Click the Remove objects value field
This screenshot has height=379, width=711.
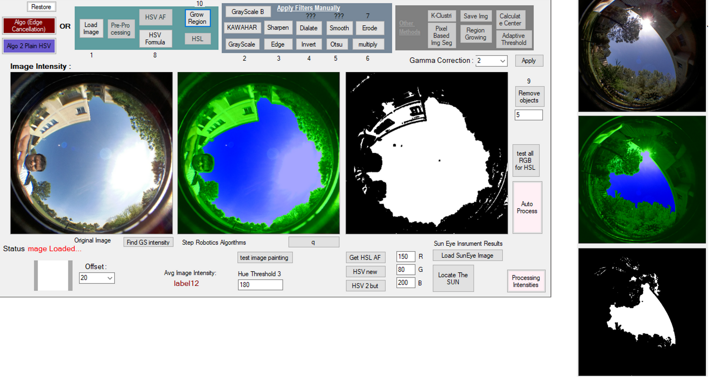528,115
